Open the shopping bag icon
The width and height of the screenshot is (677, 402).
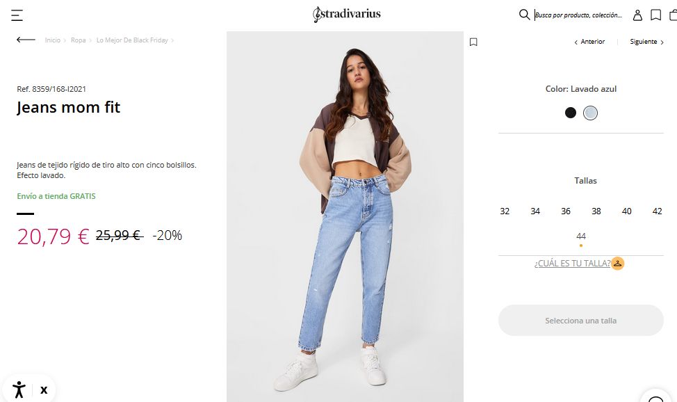[x=673, y=15]
